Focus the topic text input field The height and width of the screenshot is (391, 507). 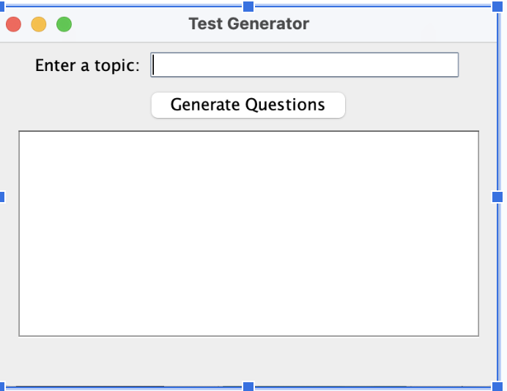pos(304,65)
